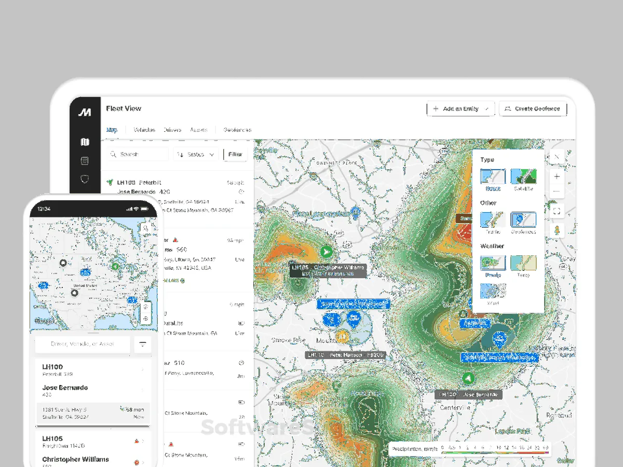Click the Filter button
Image resolution: width=623 pixels, height=467 pixels.
(235, 155)
